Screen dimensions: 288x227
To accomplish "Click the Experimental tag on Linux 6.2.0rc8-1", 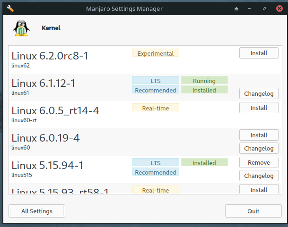I will 156,53.
